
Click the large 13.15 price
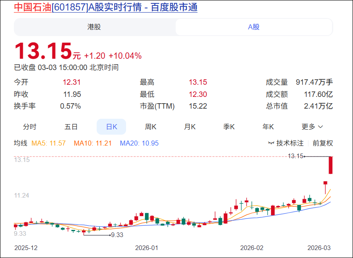[x=43, y=51]
